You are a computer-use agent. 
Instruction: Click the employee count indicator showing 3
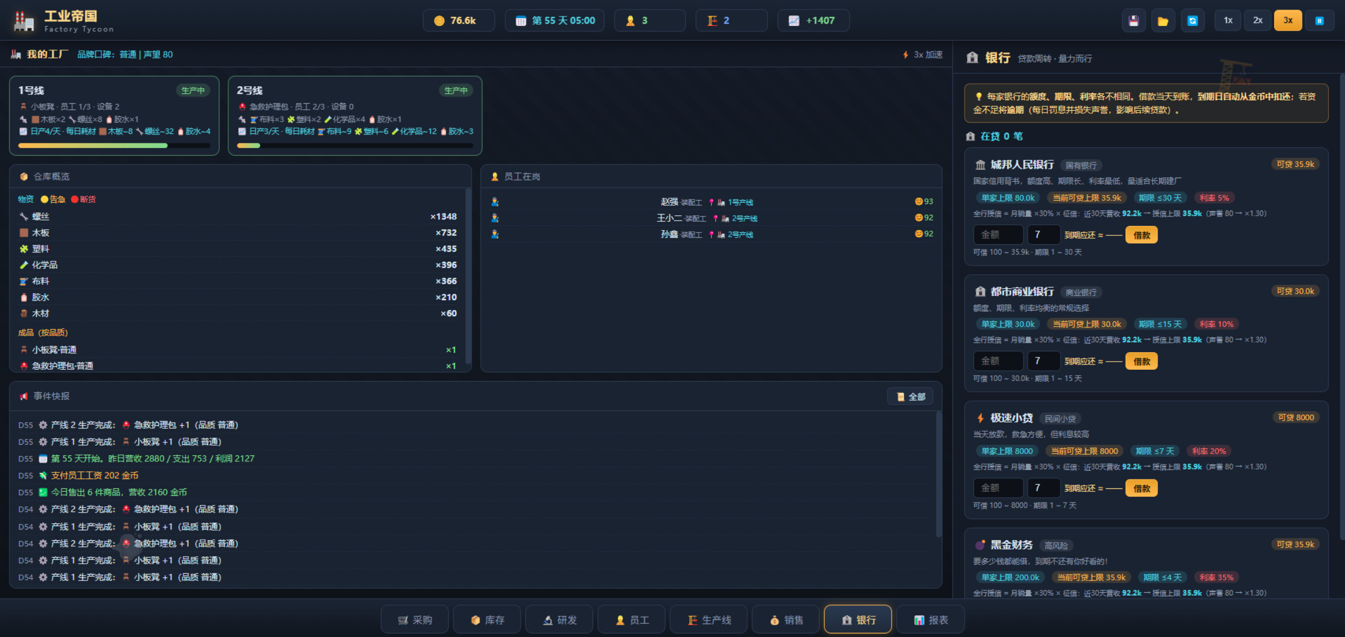pos(649,21)
